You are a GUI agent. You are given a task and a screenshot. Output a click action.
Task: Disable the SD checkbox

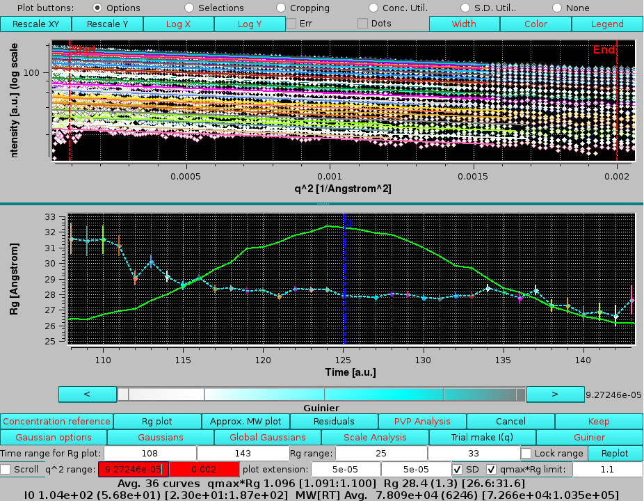tap(457, 469)
